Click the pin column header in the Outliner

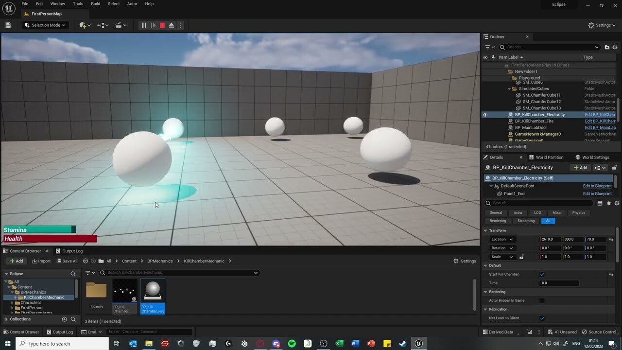point(493,57)
